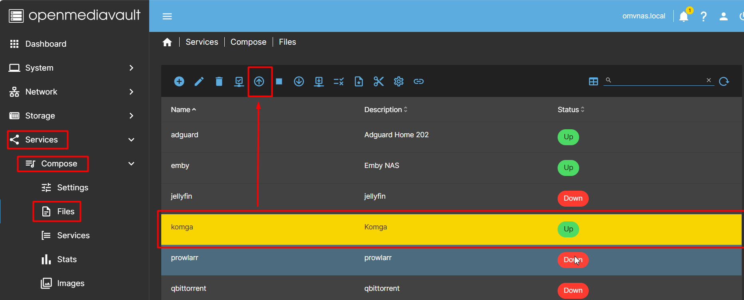This screenshot has height=300, width=744.
Task: Open the table column layout icon
Action: (x=594, y=81)
